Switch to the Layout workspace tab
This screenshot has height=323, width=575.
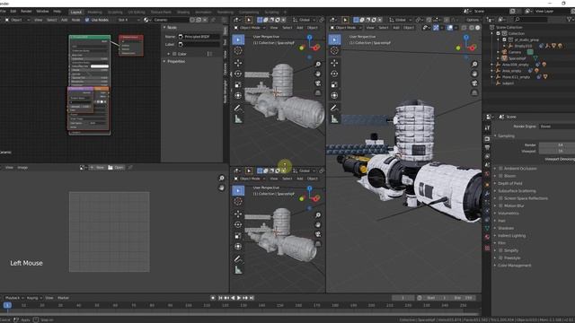click(x=75, y=12)
